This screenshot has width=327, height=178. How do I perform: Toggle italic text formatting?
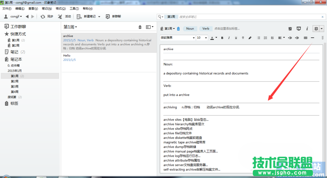pyautogui.click(x=229, y=38)
